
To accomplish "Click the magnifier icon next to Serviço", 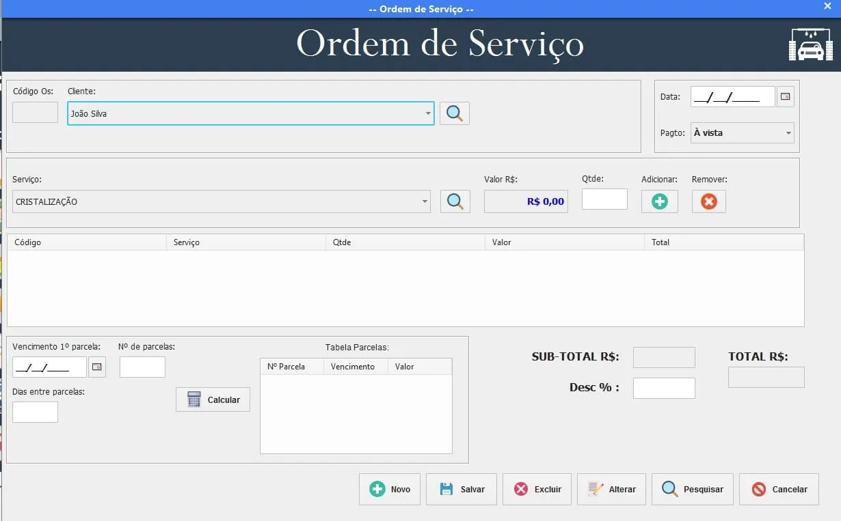I will 455,201.
